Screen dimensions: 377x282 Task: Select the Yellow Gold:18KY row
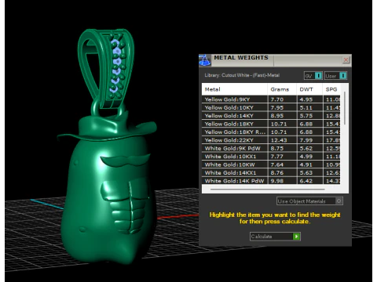(271, 124)
